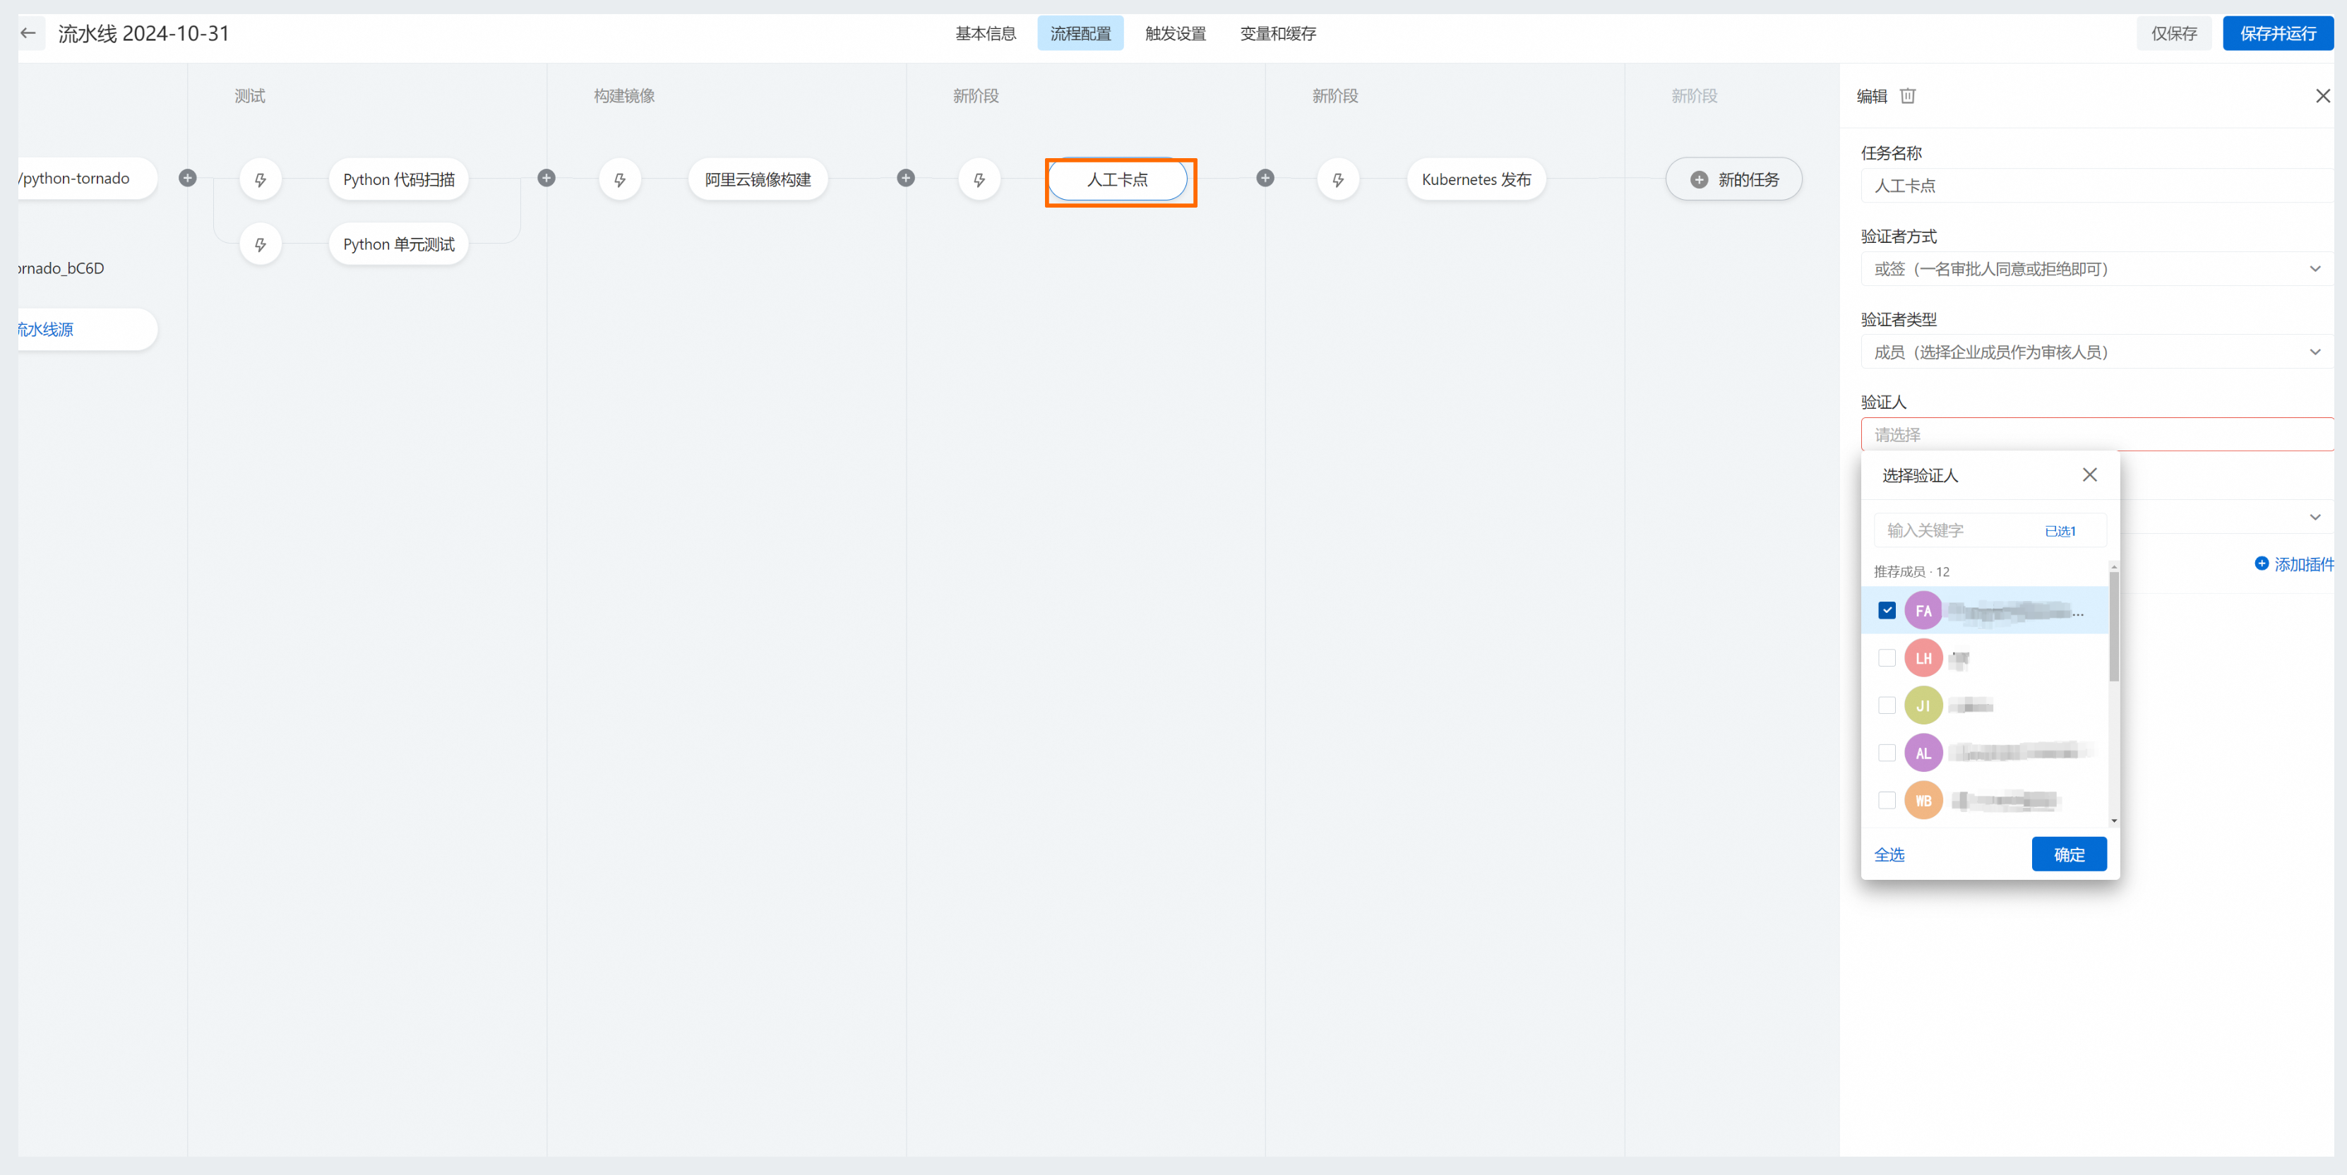The image size is (2347, 1175).
Task: Click the 测试 stage name
Action: [250, 95]
